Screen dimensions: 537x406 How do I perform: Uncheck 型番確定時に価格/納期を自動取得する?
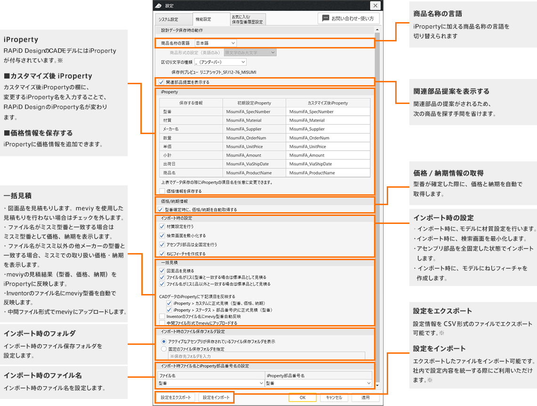click(x=160, y=208)
